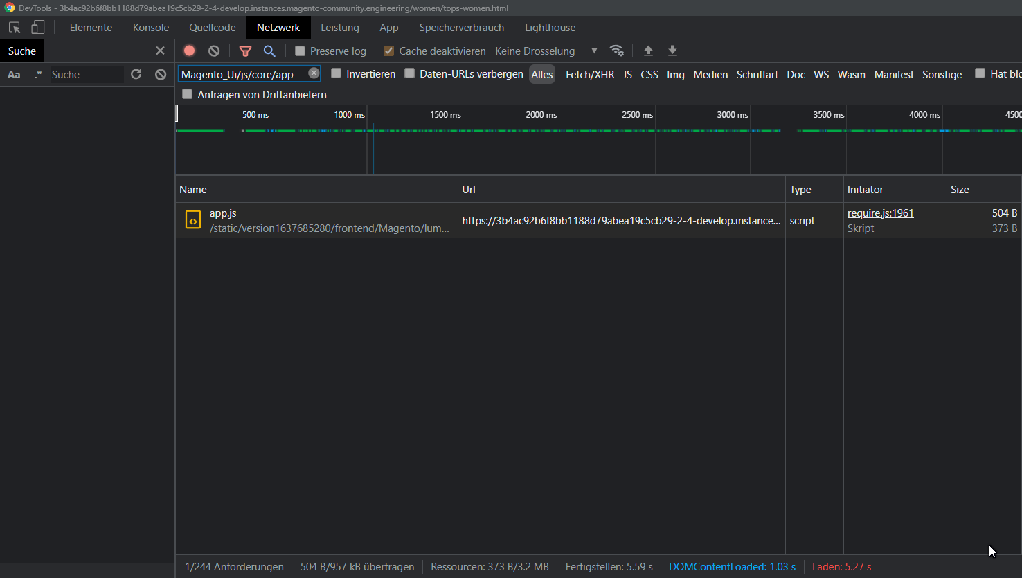The height and width of the screenshot is (578, 1022).
Task: Sort requests by the Size column
Action: click(960, 189)
